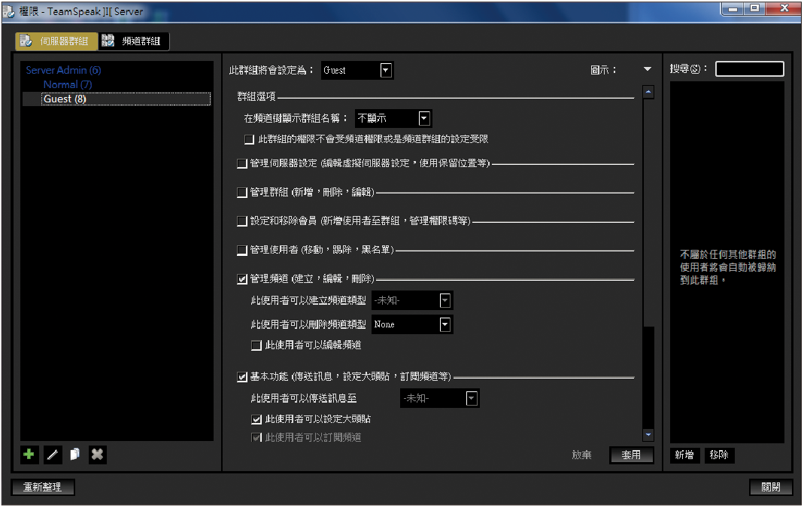This screenshot has height=508, width=804.
Task: Open the 圖示 icon dropdown arrow
Action: tap(648, 69)
